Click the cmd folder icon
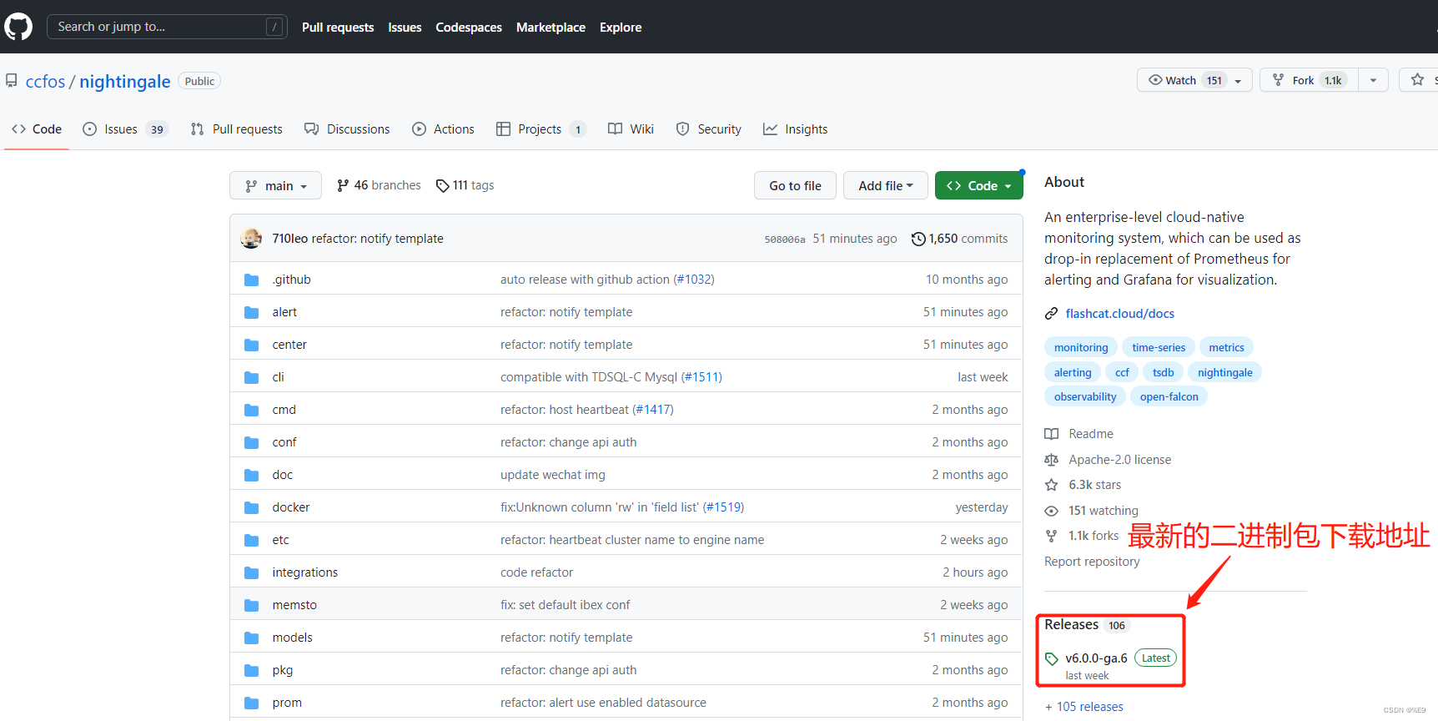 [251, 410]
